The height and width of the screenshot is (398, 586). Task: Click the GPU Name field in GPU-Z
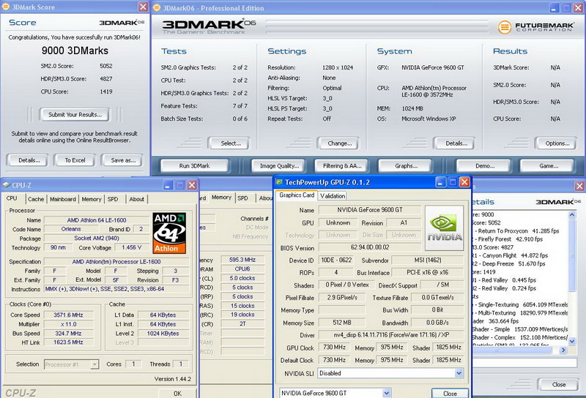369,210
